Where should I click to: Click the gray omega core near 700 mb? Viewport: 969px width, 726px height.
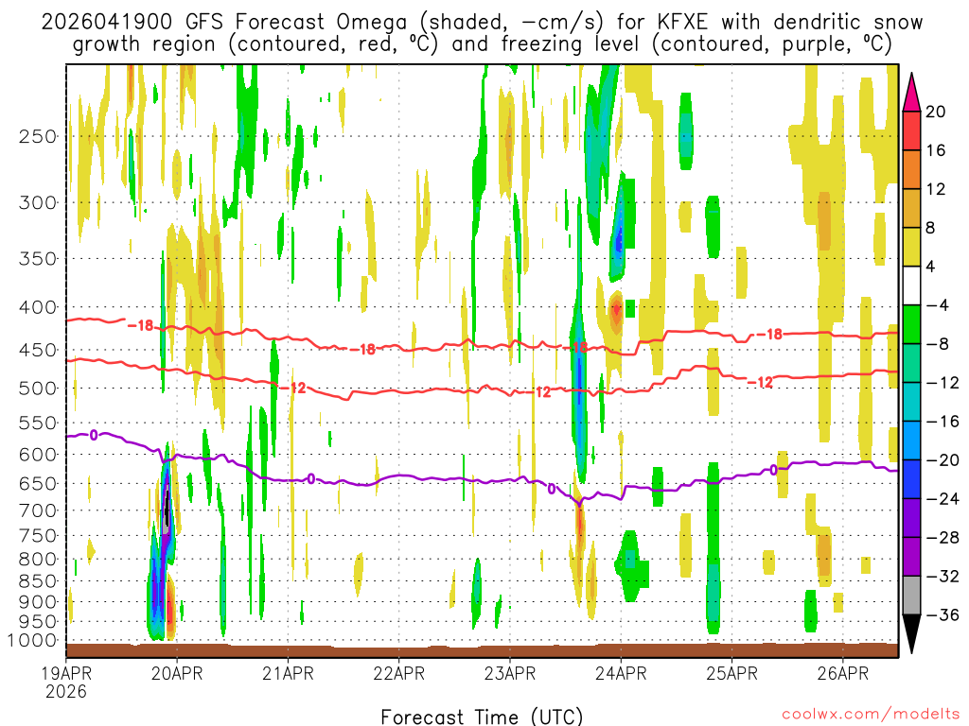click(167, 510)
